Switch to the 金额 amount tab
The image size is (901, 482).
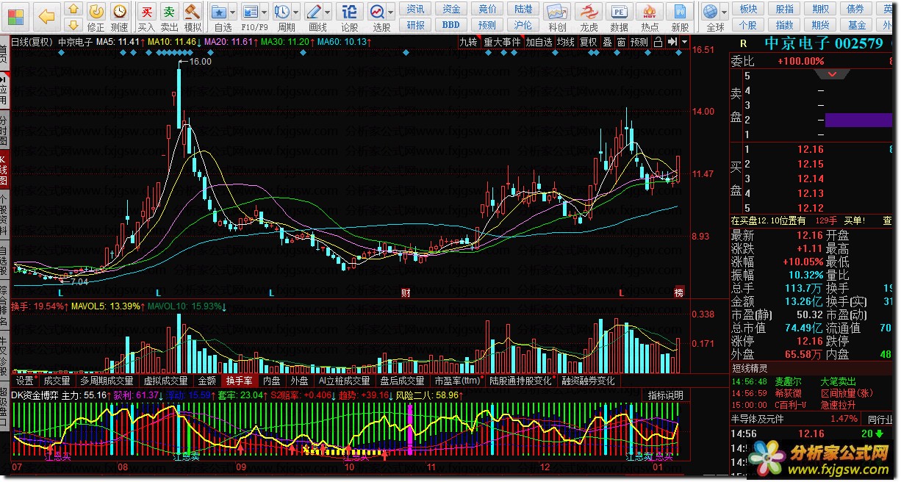click(x=207, y=381)
